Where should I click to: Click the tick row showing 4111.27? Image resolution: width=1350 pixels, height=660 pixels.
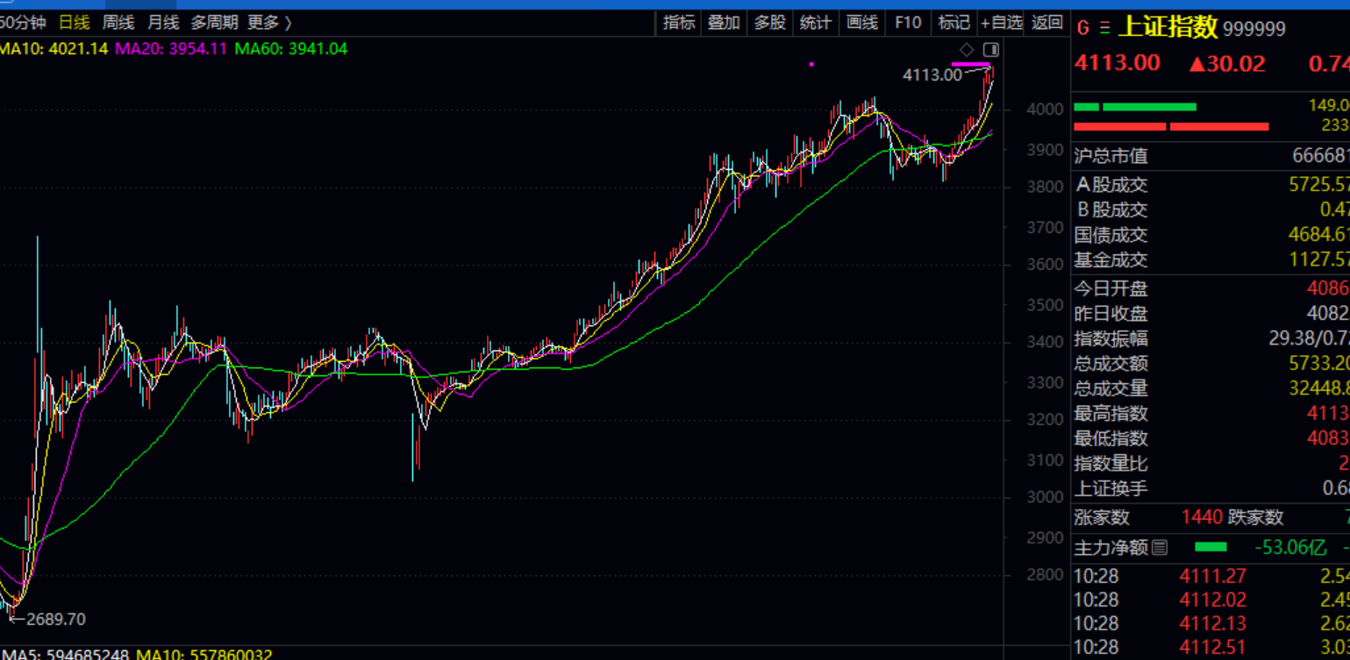[x=1211, y=576]
